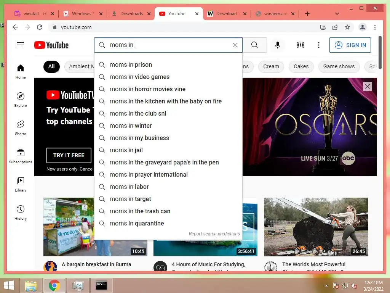Choose suggestion "moms in target"
Image resolution: width=390 pixels, height=293 pixels.
(x=168, y=199)
